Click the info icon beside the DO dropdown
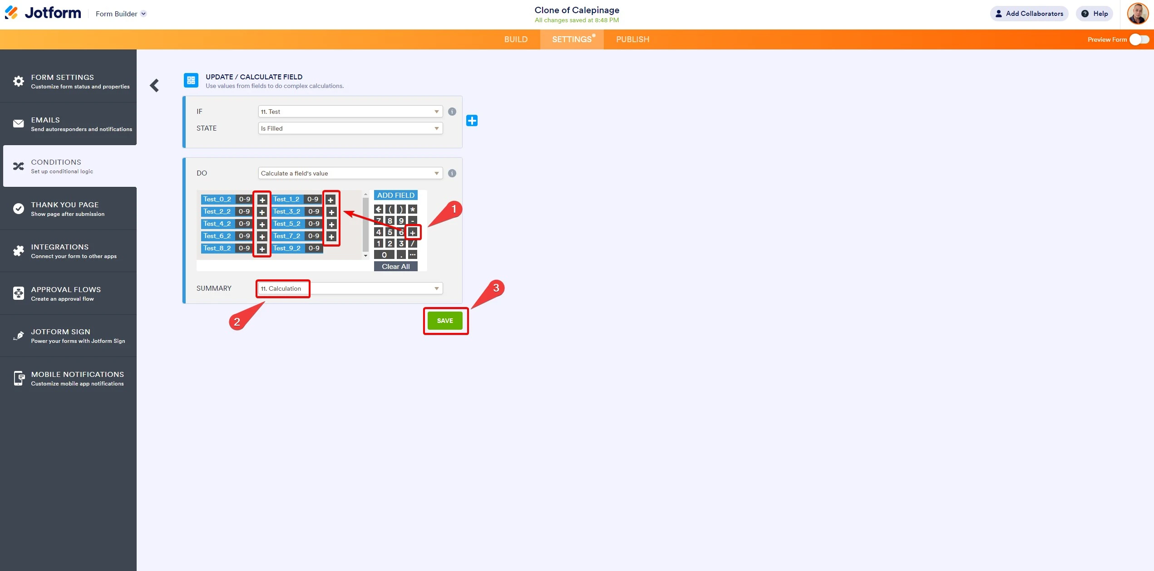The image size is (1154, 571). coord(452,173)
